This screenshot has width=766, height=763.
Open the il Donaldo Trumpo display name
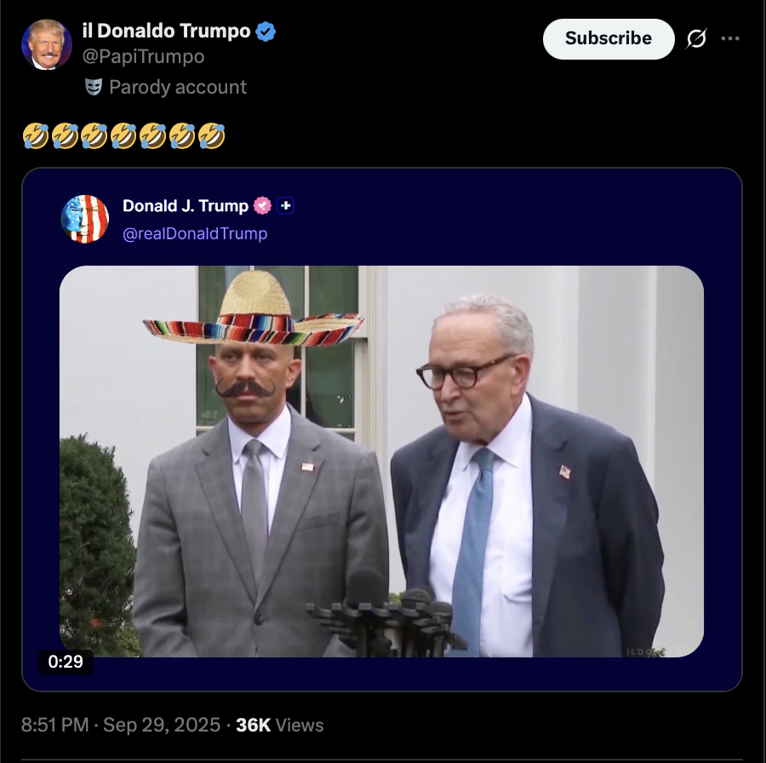click(166, 32)
